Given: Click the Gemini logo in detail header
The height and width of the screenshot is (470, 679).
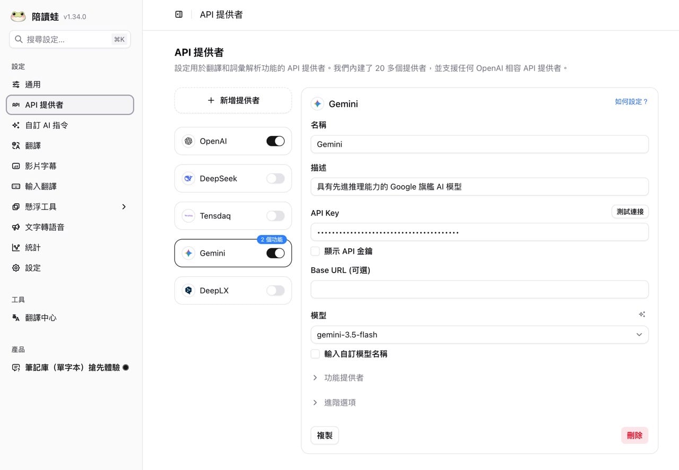Looking at the screenshot, I should (x=317, y=104).
